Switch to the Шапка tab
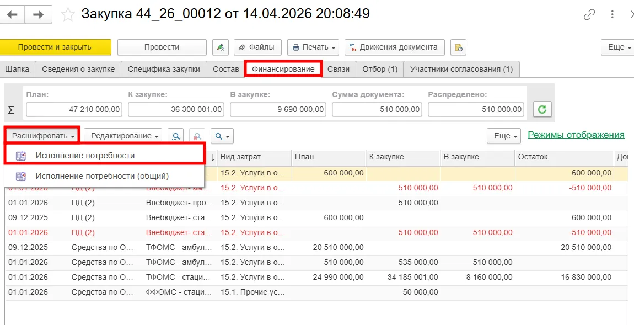This screenshot has width=634, height=325. pos(18,69)
